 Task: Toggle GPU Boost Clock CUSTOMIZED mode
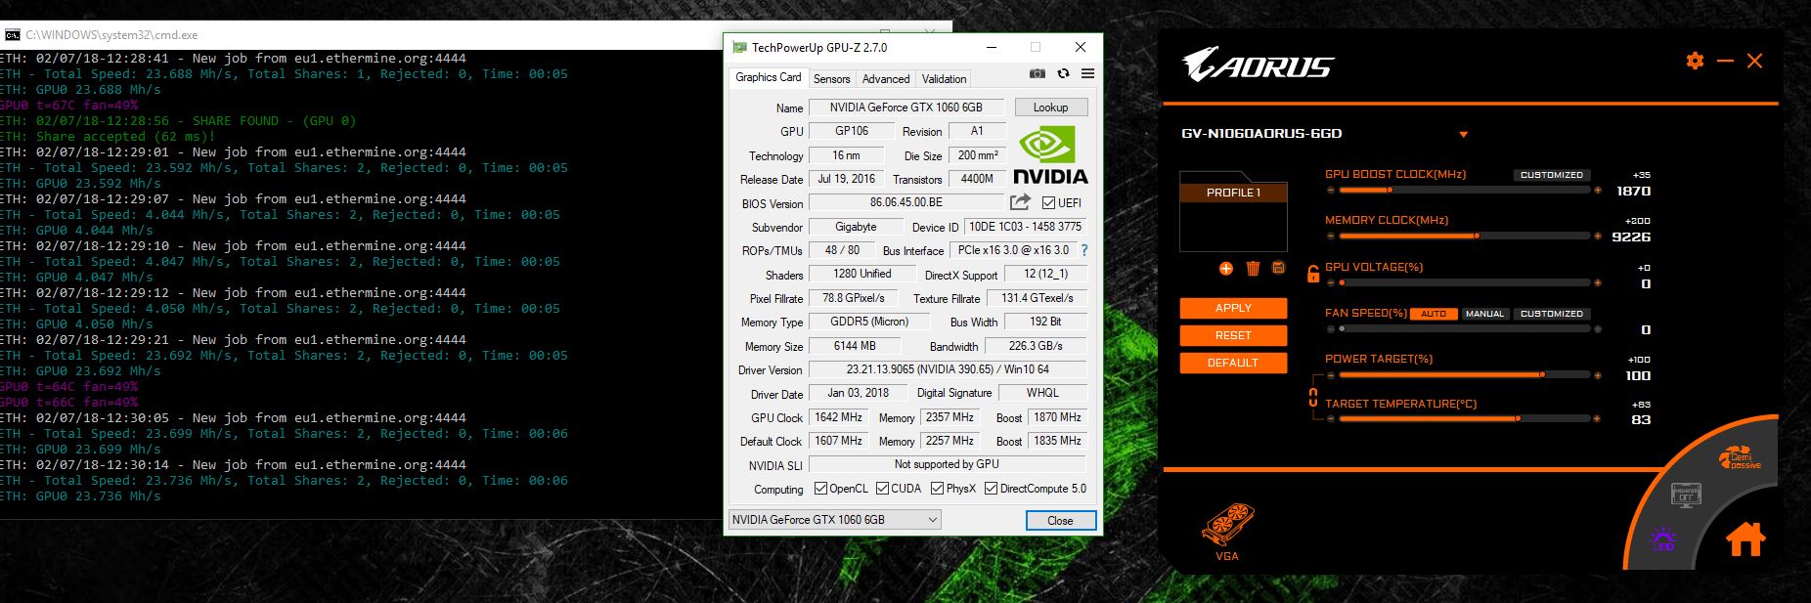pos(1551,175)
